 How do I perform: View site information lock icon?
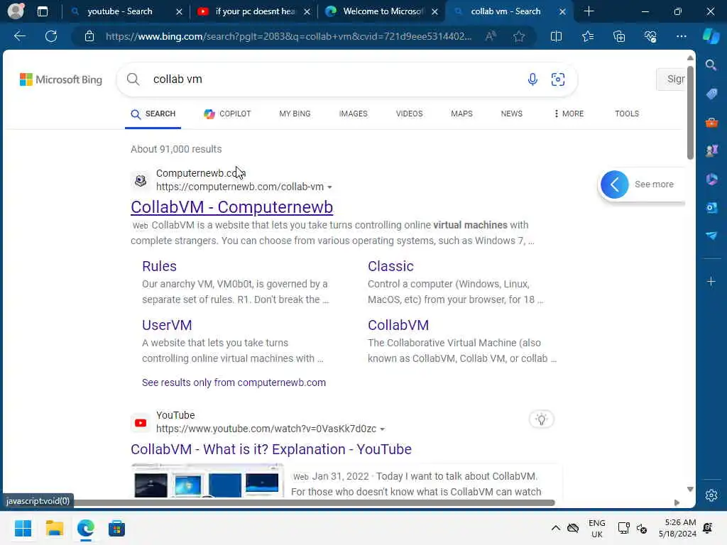(x=89, y=36)
